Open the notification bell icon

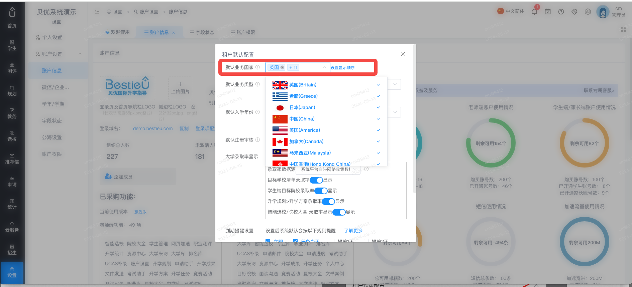coord(534,12)
